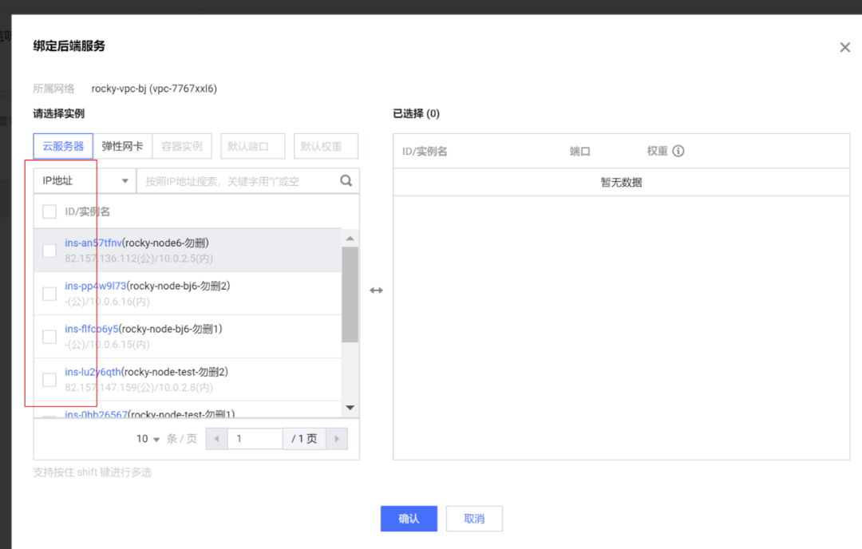This screenshot has width=862, height=549.
Task: Click the 暂无数据 empty message
Action: [621, 183]
